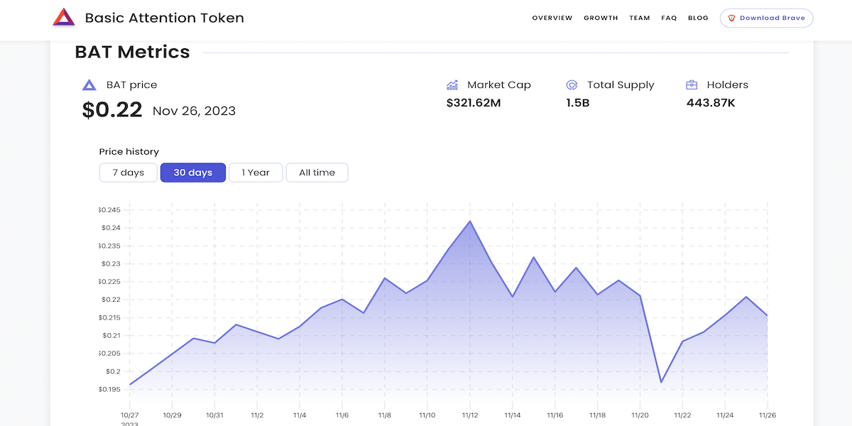Click the Market Cap label
This screenshot has width=852, height=426.
[x=499, y=85]
